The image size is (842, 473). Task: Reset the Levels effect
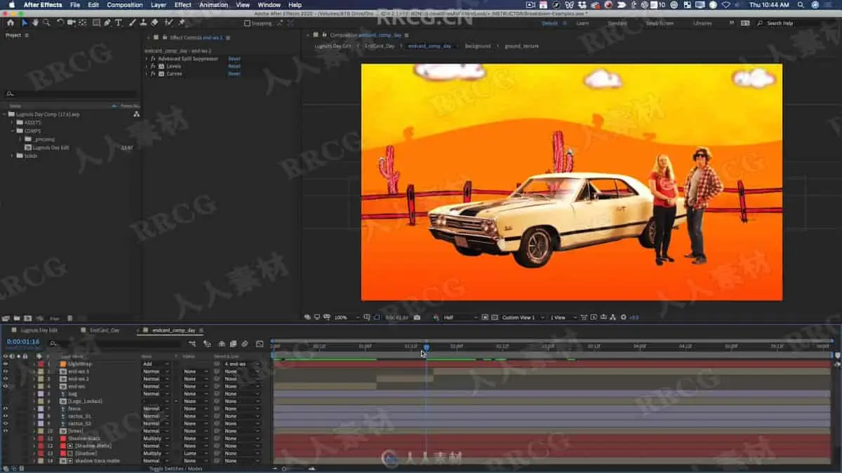click(x=234, y=67)
